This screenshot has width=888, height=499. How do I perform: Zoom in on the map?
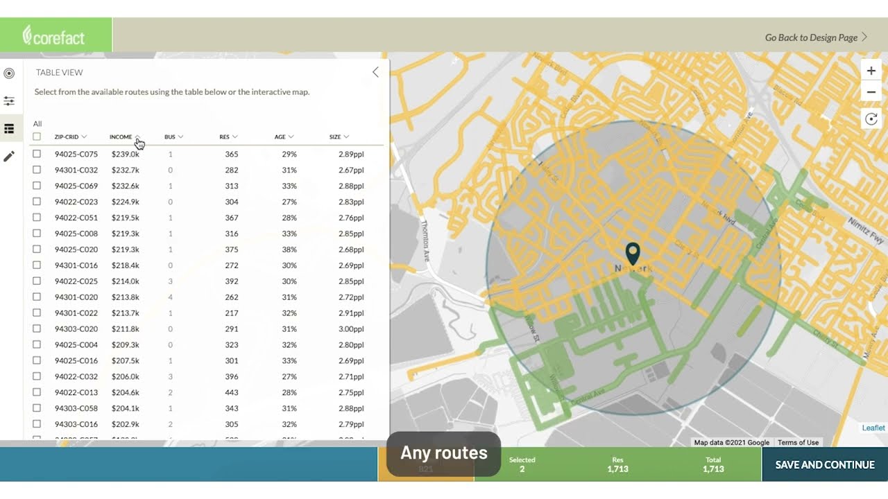(871, 71)
